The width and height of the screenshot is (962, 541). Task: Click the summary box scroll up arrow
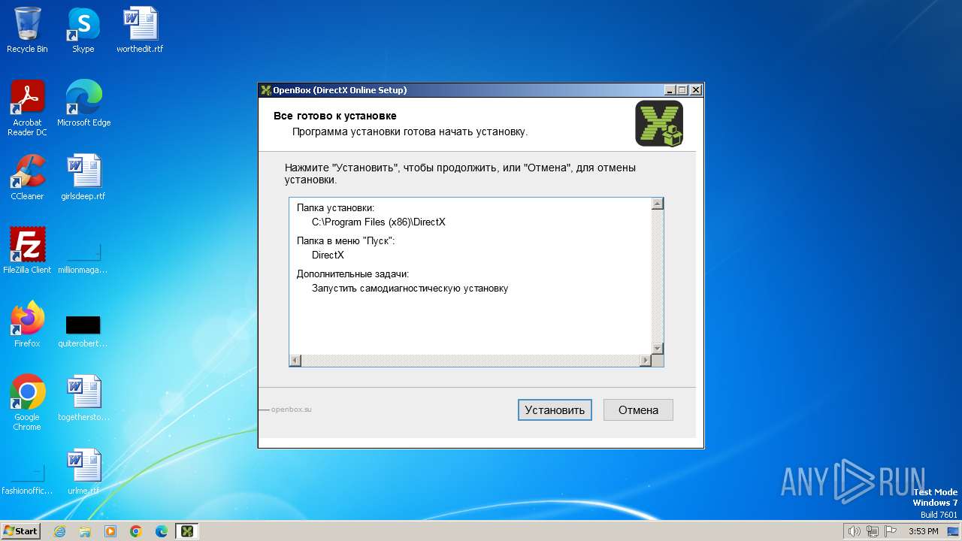point(658,204)
